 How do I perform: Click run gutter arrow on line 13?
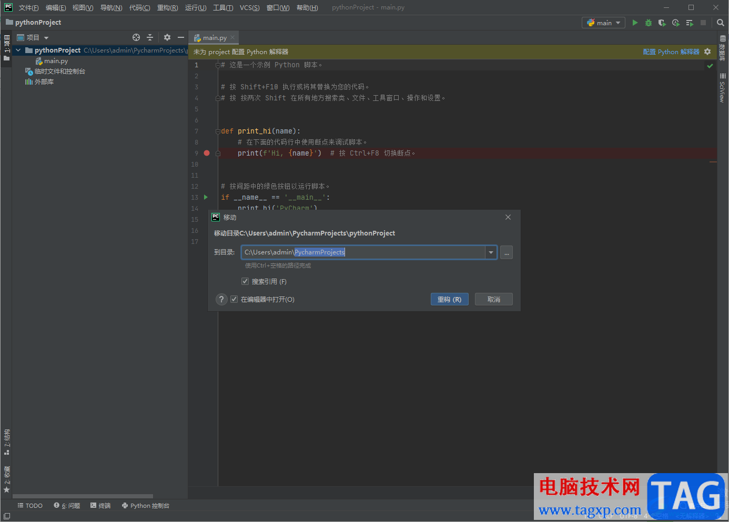coord(206,197)
